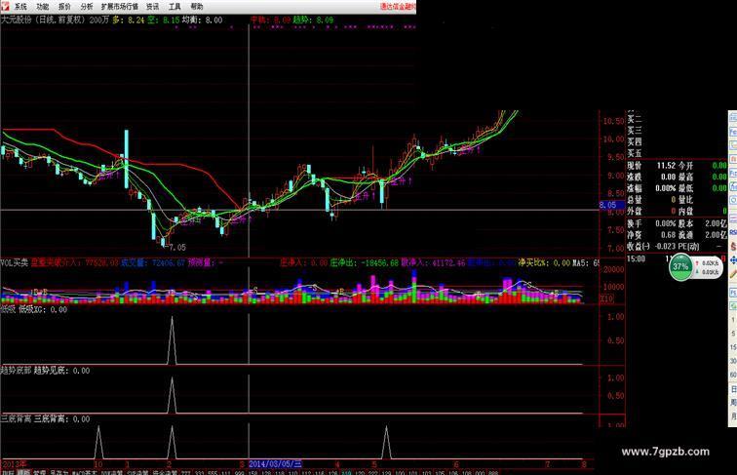Viewport: 737px width, 475px height.
Task: Click the 均衡: 8.00 indicator value
Action: point(202,20)
